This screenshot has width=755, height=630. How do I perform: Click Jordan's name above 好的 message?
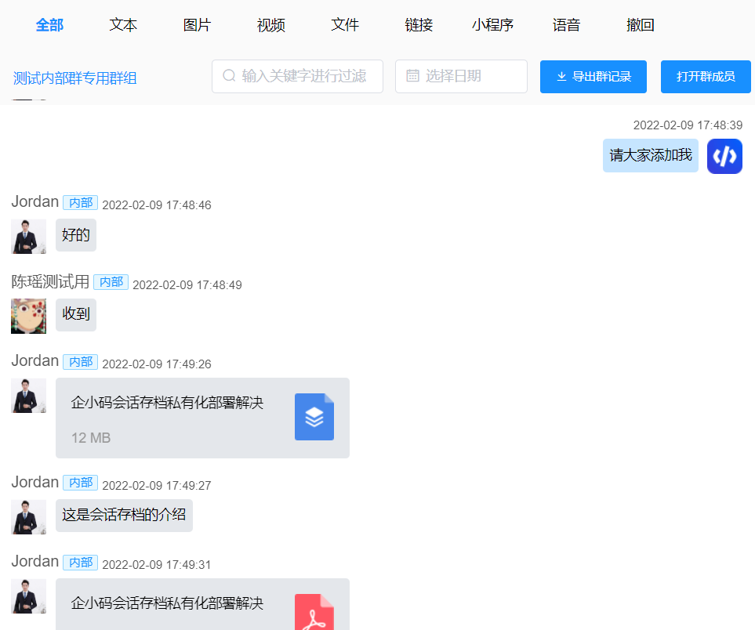(x=35, y=201)
